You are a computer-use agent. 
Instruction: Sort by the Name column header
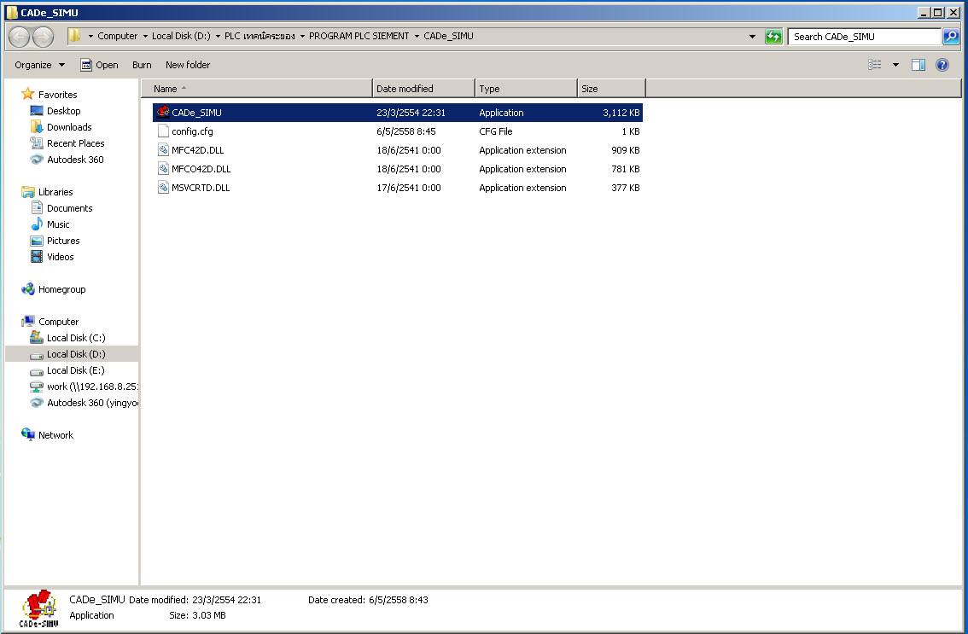[x=257, y=88]
